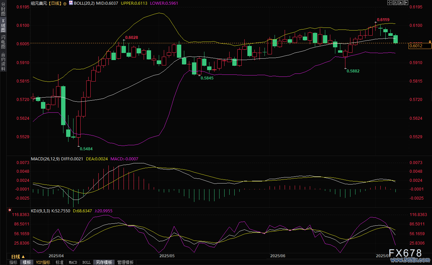Click 另存模板 to save template
This screenshot has width=432, height=265.
[104, 262]
